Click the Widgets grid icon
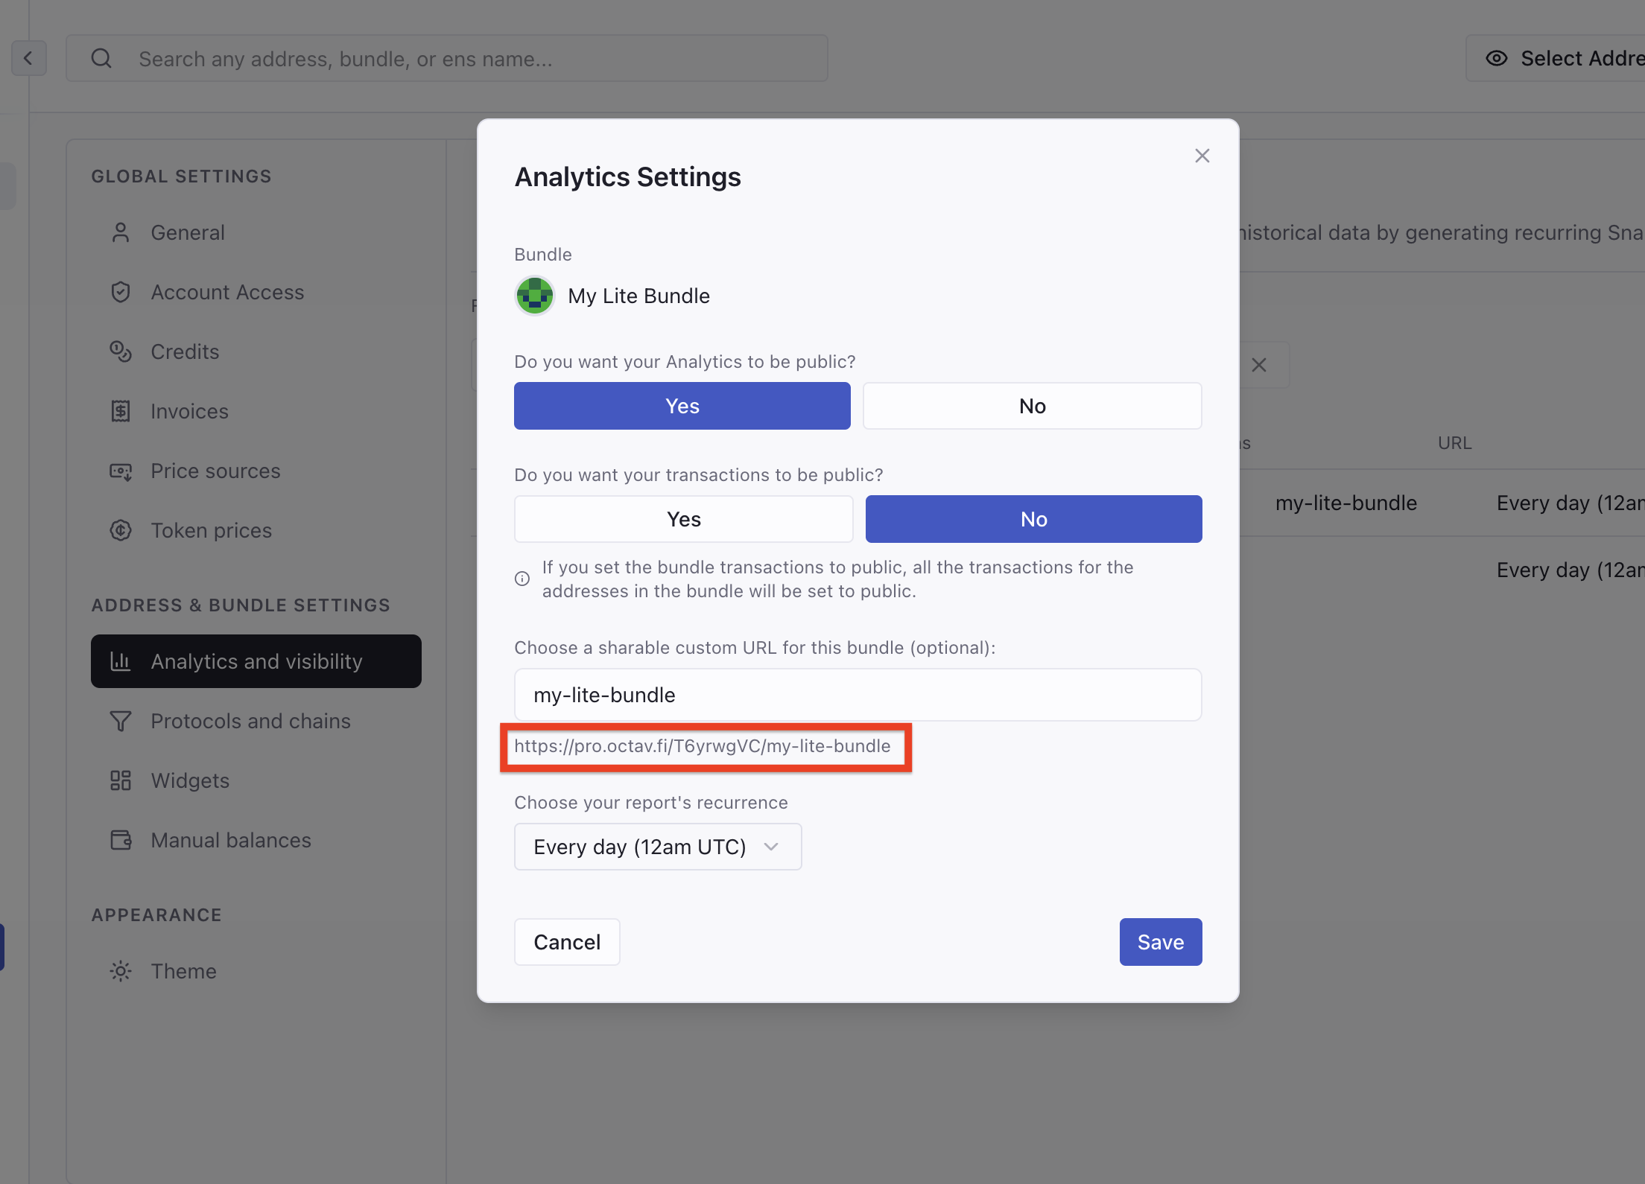Viewport: 1645px width, 1184px height. pyautogui.click(x=120, y=780)
